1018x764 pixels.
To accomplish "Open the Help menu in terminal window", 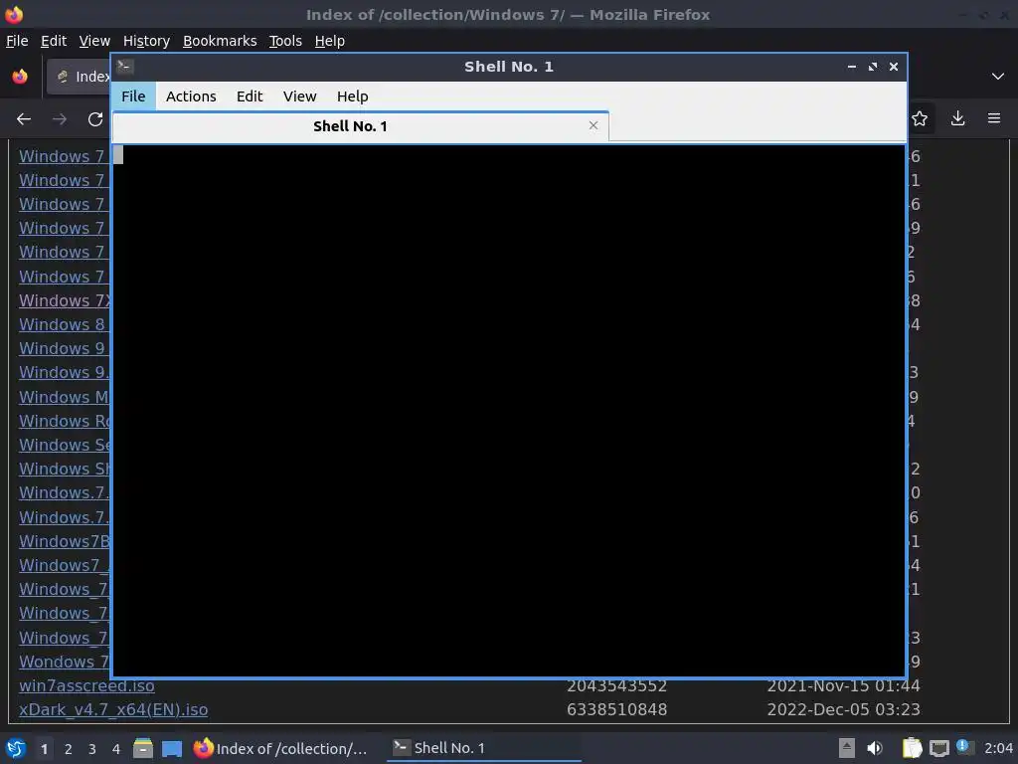I will 353,96.
